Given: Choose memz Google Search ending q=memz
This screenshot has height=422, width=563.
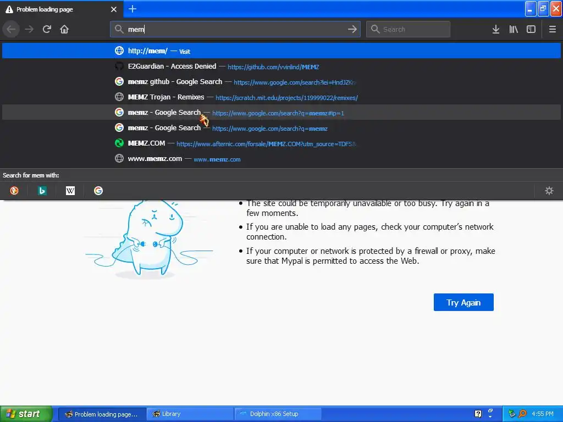Looking at the screenshot, I should coord(281,128).
